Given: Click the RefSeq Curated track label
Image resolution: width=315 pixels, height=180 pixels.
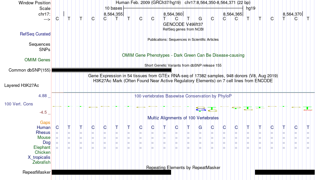Looking at the screenshot, I should [x=35, y=34].
